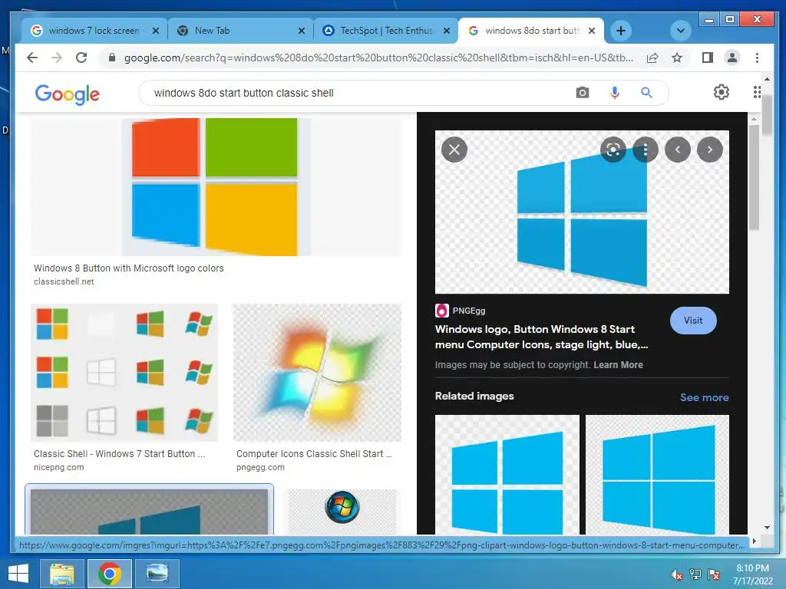Open a new browser tab
This screenshot has width=786, height=589.
click(620, 31)
